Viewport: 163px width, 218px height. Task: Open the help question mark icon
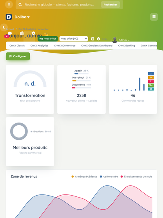coord(98,39)
